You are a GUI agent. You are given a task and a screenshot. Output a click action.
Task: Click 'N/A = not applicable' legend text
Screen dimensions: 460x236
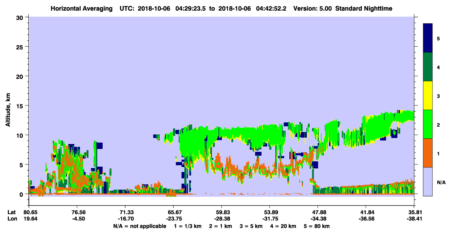tap(139, 226)
